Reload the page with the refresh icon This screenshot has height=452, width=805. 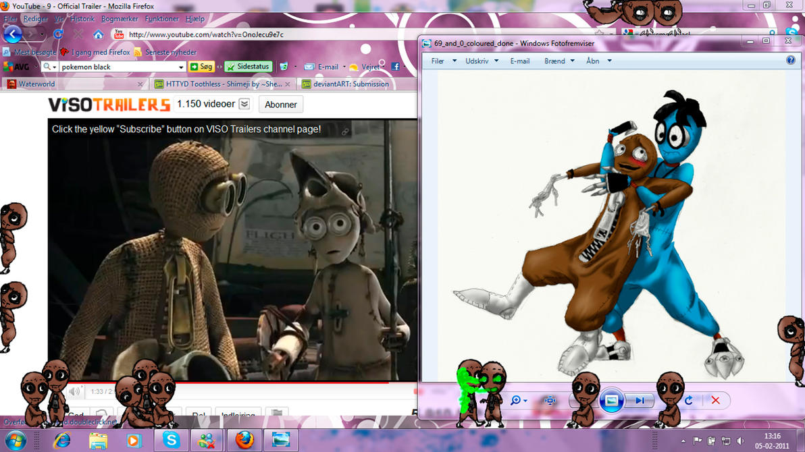[58, 34]
